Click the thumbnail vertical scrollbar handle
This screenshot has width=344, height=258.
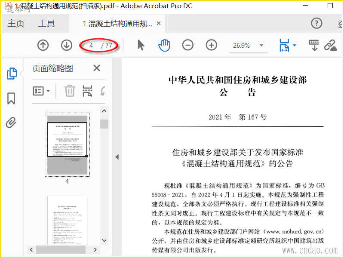coord(104,124)
